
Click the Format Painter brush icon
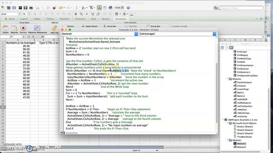54,8
